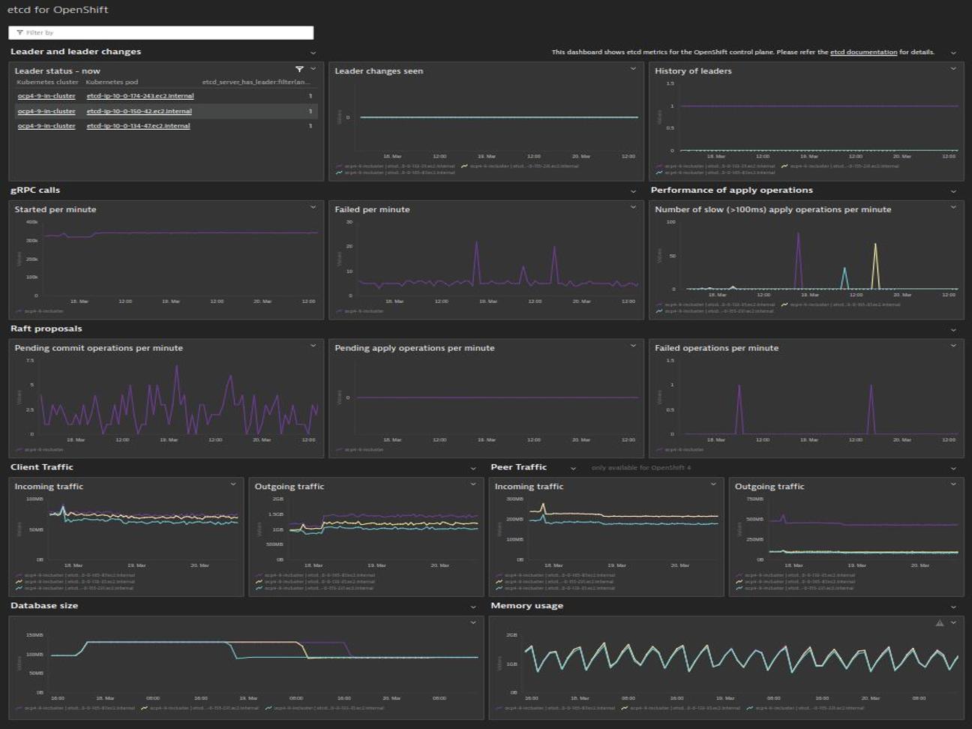Click the warning triangle icon in Memory usage tile

pyautogui.click(x=939, y=622)
